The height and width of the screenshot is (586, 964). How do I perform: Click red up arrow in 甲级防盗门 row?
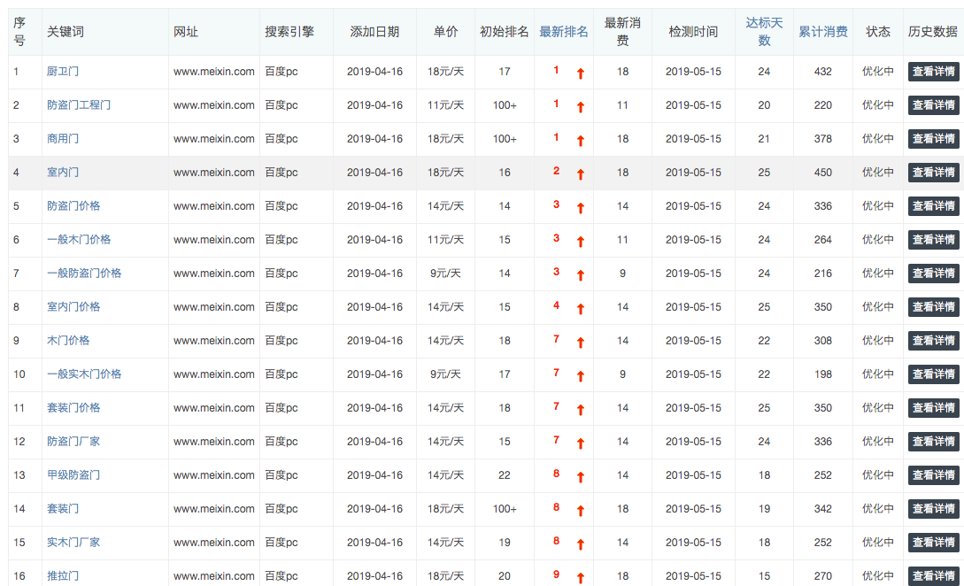click(581, 477)
